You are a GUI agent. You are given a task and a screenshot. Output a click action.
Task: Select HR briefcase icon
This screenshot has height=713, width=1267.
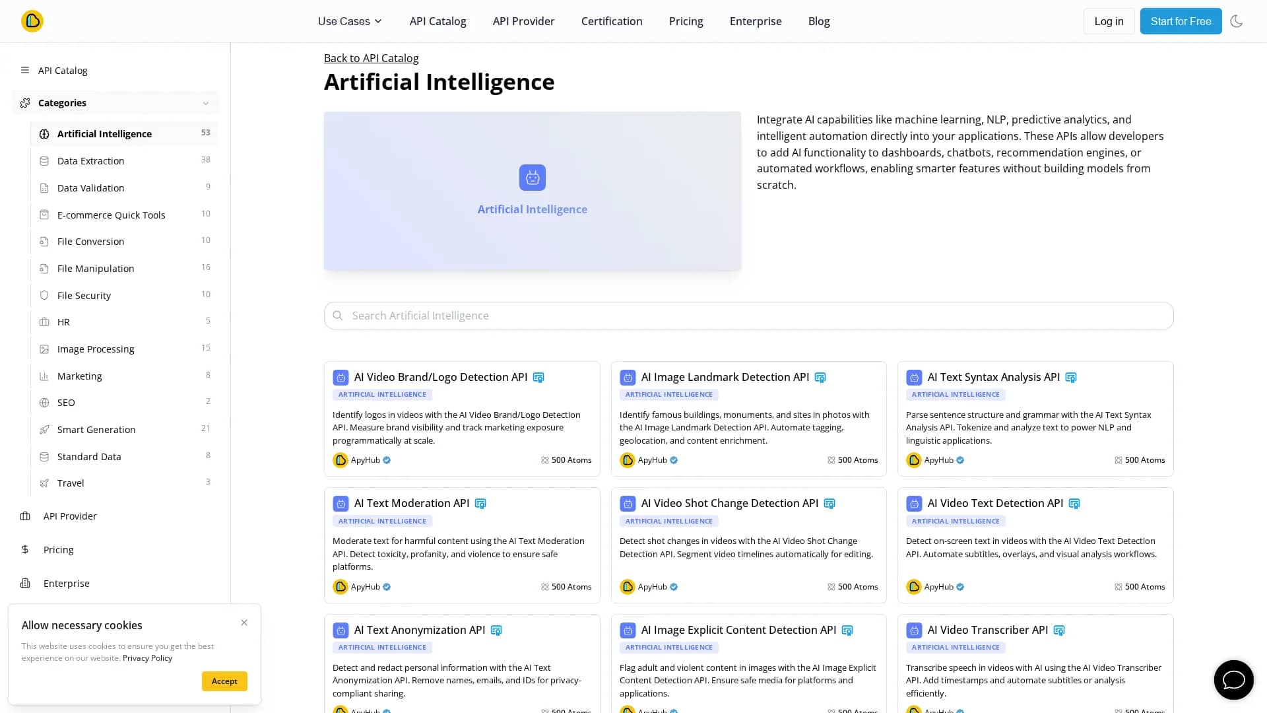click(44, 322)
